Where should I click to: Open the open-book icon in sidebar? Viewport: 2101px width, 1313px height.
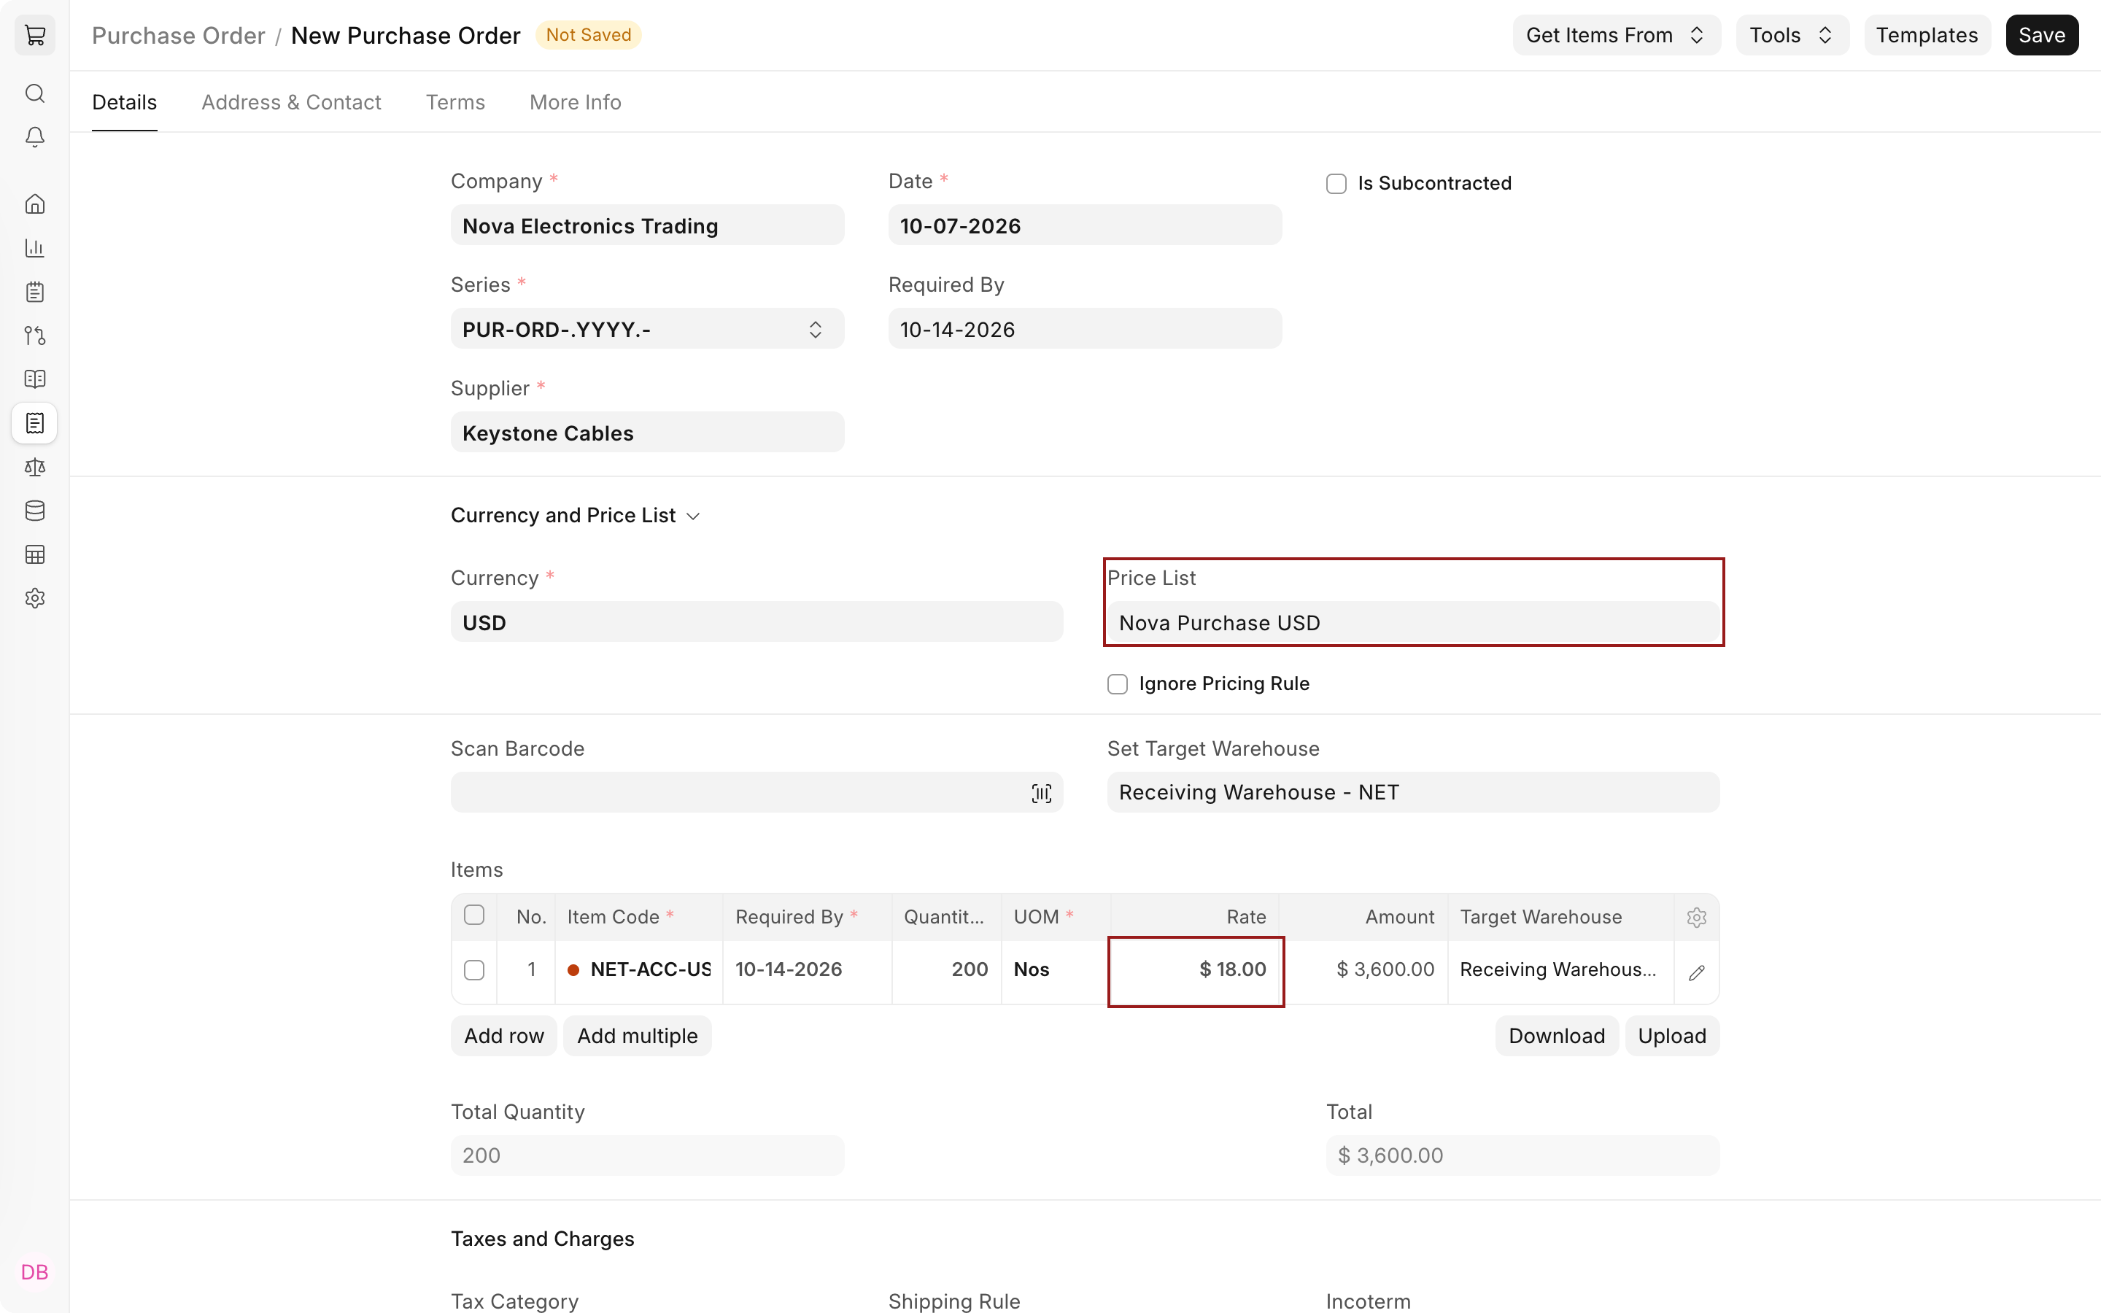pyautogui.click(x=35, y=379)
